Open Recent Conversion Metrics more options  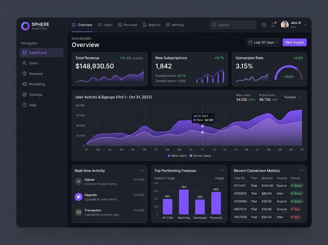tap(301, 171)
